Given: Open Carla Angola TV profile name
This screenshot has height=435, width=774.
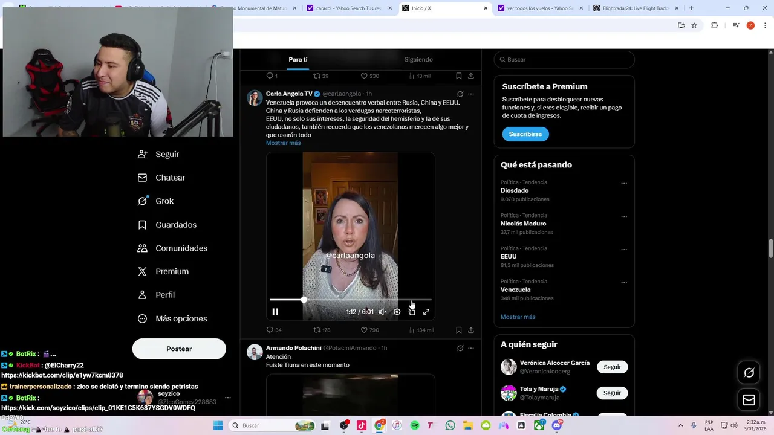Looking at the screenshot, I should point(289,94).
